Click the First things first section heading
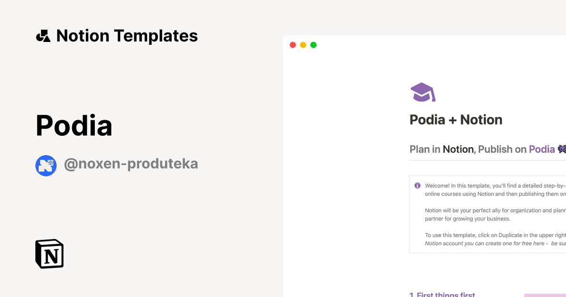Viewport: 566px width, 297px height. pos(442,294)
